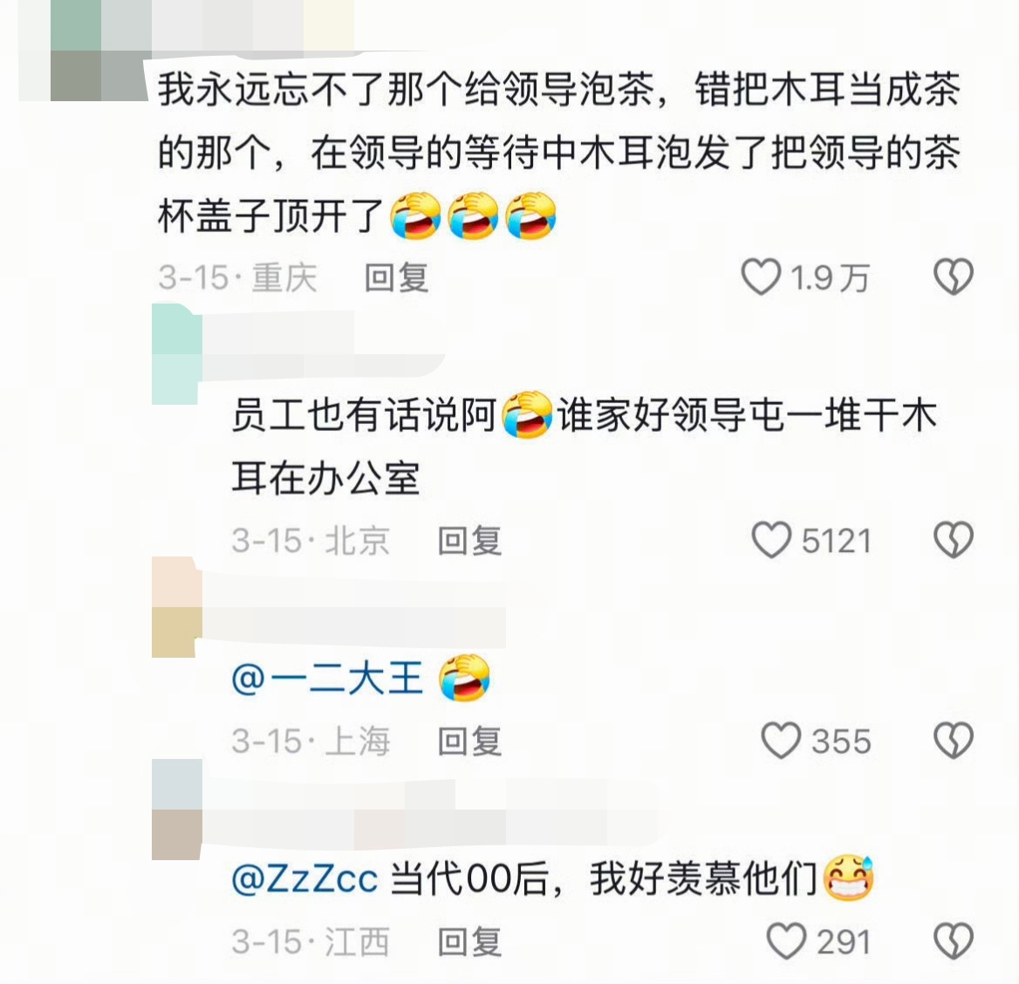Tap 回复 under the Jiangxi reply

click(x=470, y=942)
